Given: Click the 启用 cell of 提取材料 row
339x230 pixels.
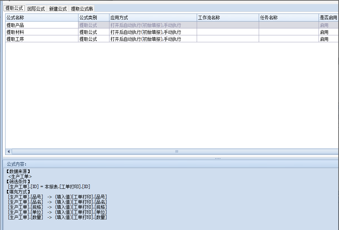Looking at the screenshot, I should [324, 32].
